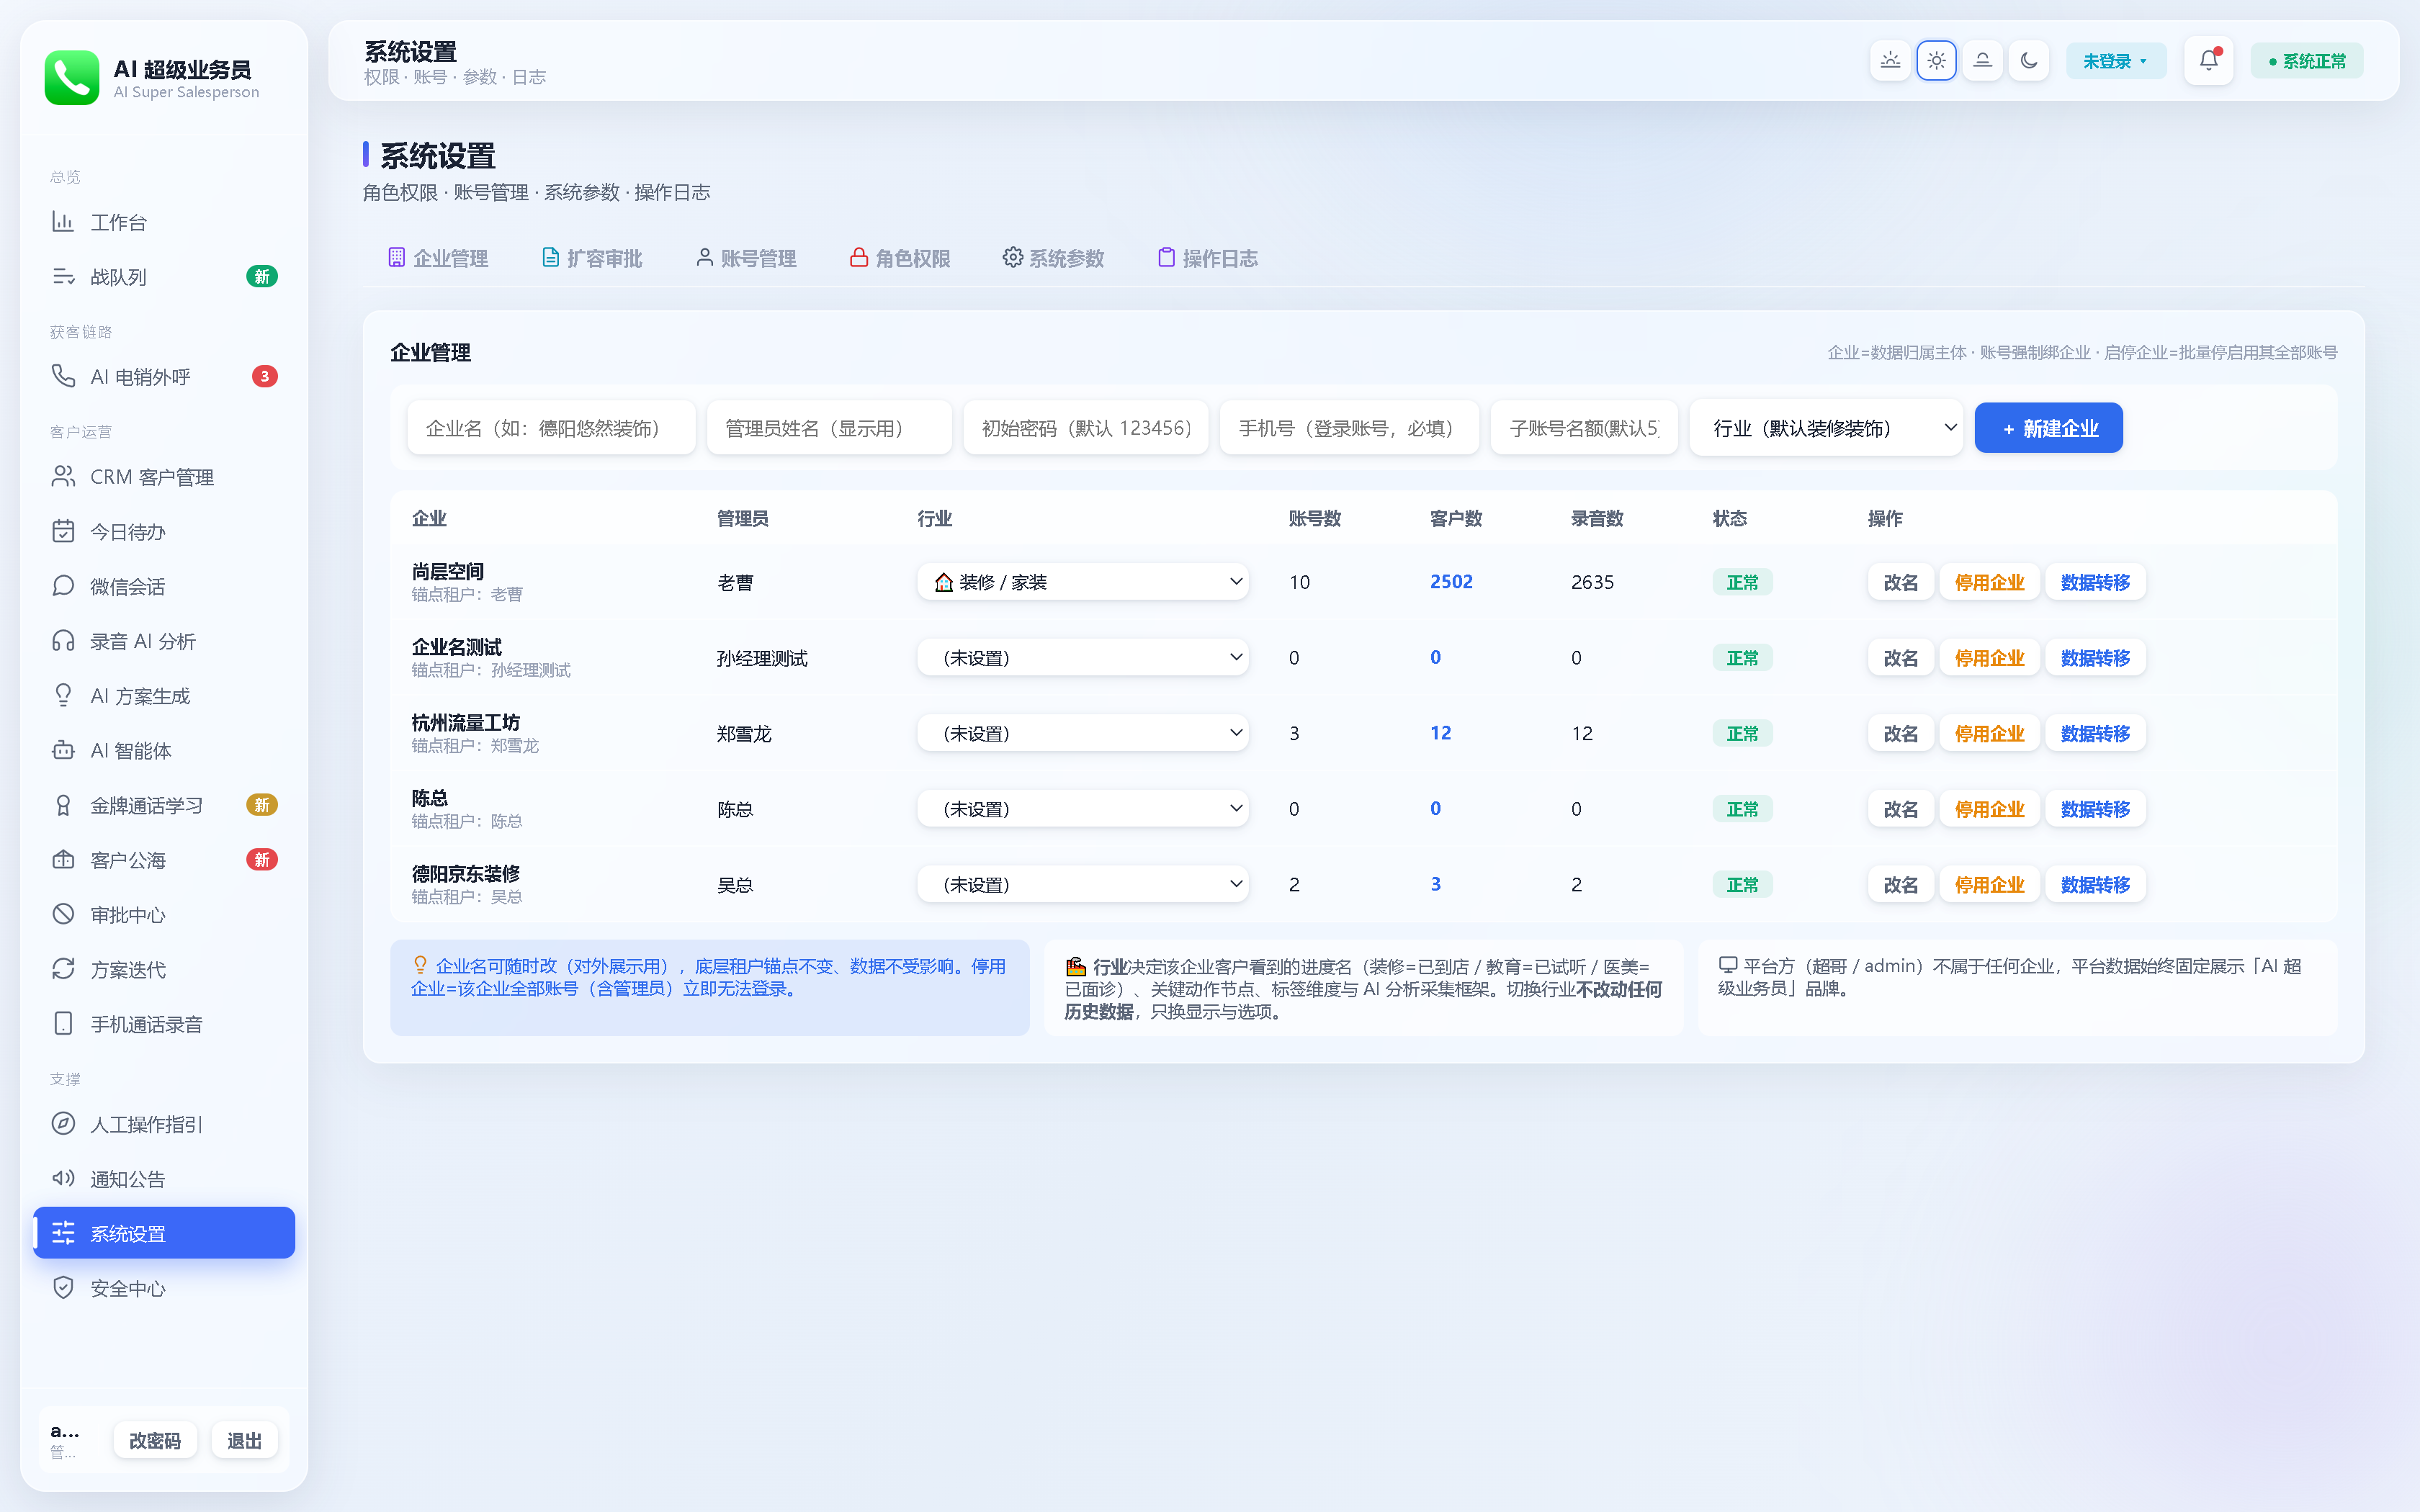Open industry dropdown for 企业名测试

point(1083,658)
